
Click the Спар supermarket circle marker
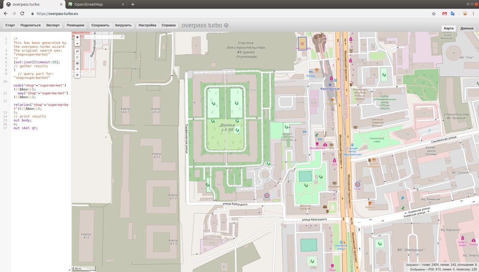[x=357, y=184]
